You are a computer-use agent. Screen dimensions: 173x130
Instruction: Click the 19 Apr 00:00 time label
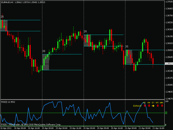48,128
